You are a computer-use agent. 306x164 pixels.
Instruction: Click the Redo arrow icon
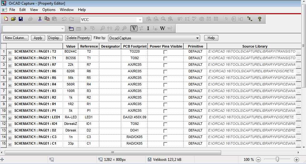71,19
